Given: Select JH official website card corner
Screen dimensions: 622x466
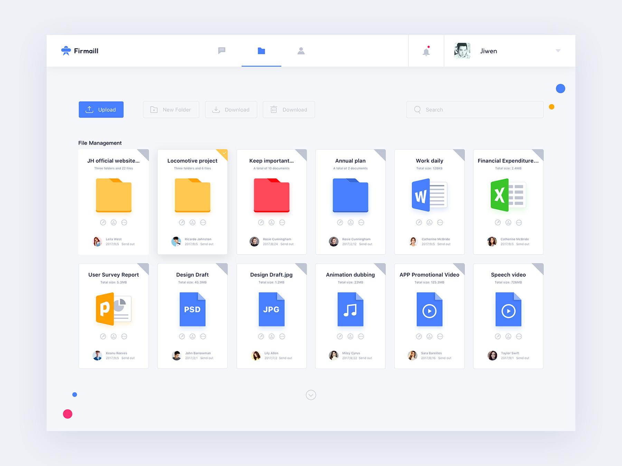Looking at the screenshot, I should pos(145,153).
